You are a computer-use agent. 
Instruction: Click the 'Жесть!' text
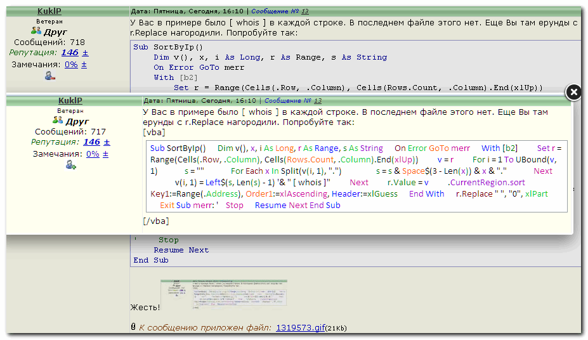click(145, 308)
